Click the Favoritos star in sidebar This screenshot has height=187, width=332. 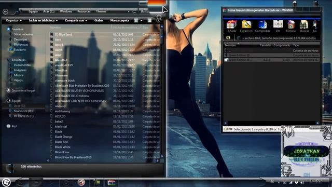pyautogui.click(x=8, y=29)
